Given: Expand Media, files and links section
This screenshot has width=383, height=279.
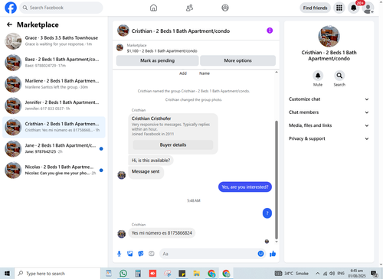Looking at the screenshot, I should point(329,125).
